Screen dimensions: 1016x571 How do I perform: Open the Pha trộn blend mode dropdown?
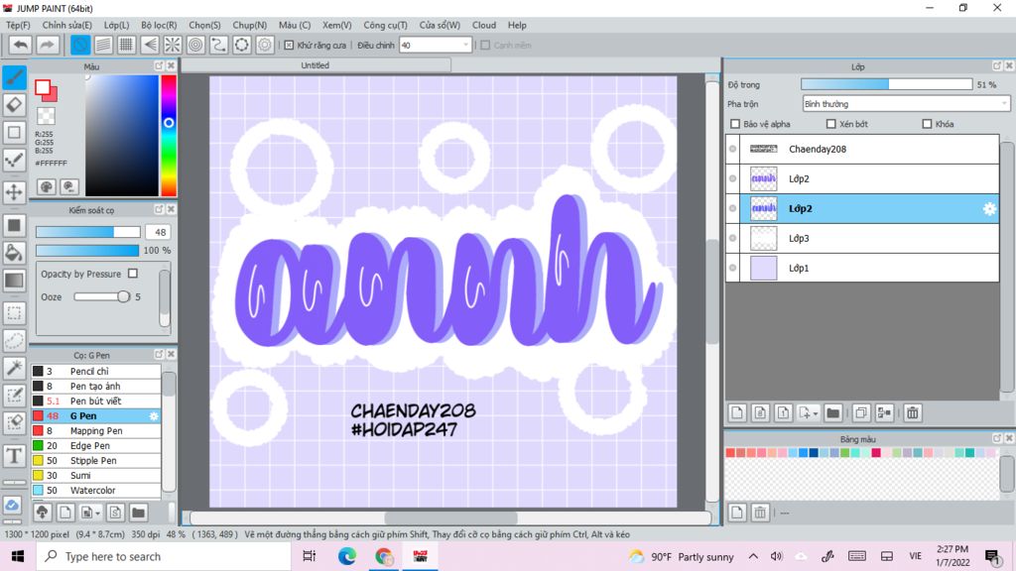(906, 103)
